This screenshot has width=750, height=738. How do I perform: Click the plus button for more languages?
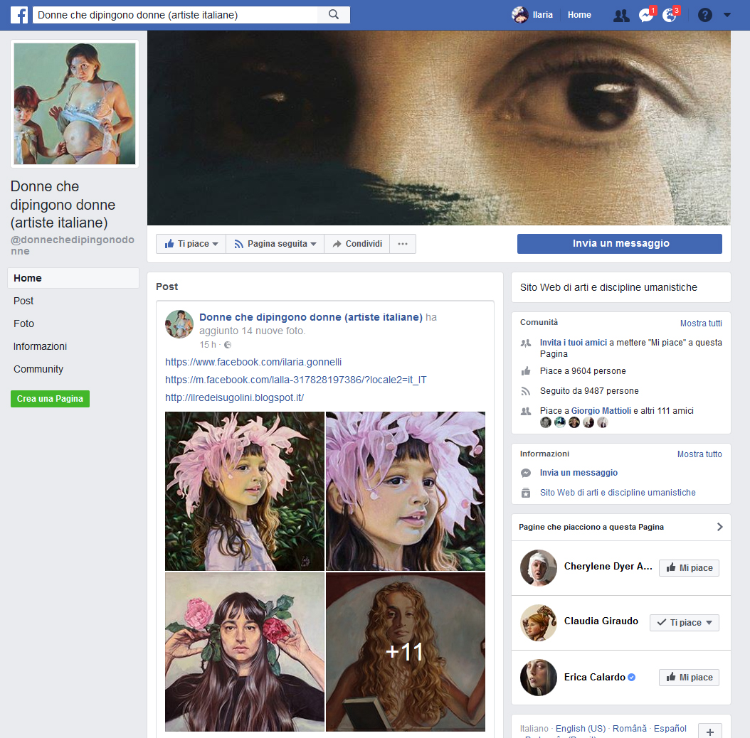coord(710,732)
